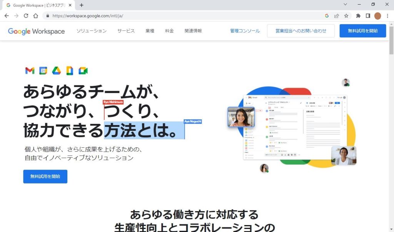Viewport: 394px width, 232px height.
Task: Click the header 無料試用を開始 button
Action: 362,31
